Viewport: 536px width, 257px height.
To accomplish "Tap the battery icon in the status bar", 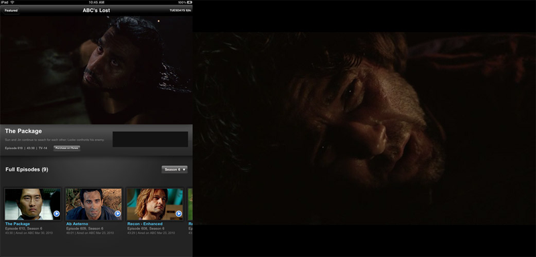I will click(190, 2).
